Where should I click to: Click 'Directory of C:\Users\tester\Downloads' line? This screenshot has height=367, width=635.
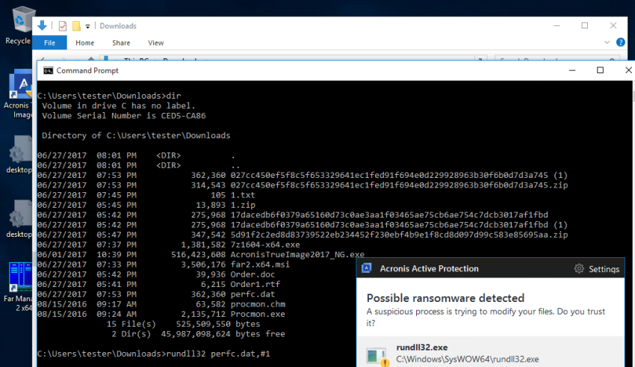point(136,135)
